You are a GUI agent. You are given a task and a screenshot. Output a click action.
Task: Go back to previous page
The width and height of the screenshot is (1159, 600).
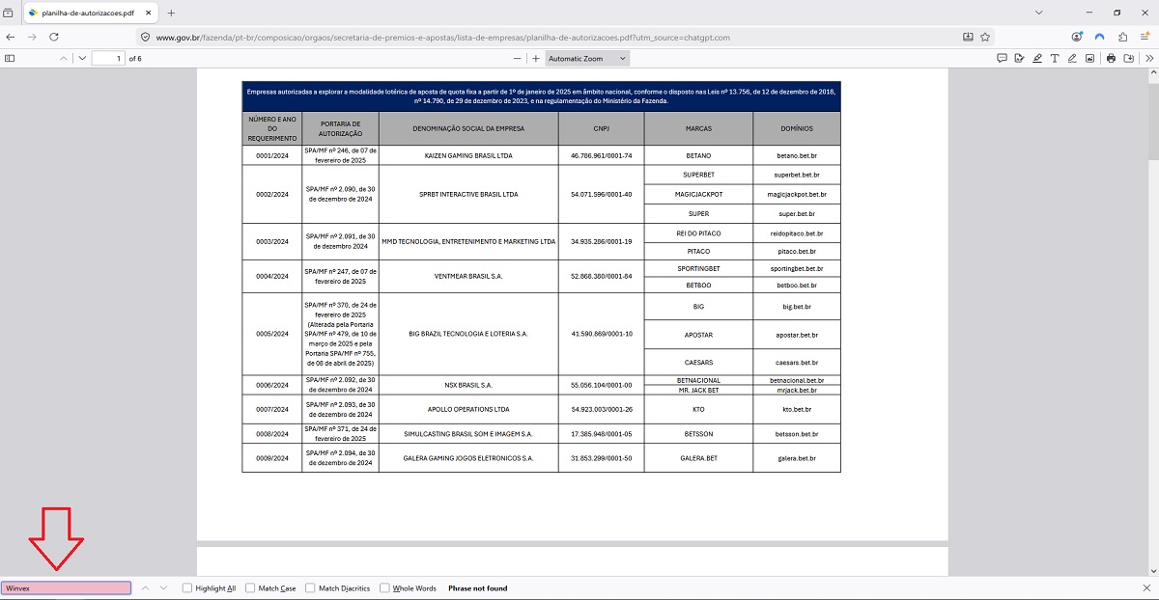tap(11, 37)
